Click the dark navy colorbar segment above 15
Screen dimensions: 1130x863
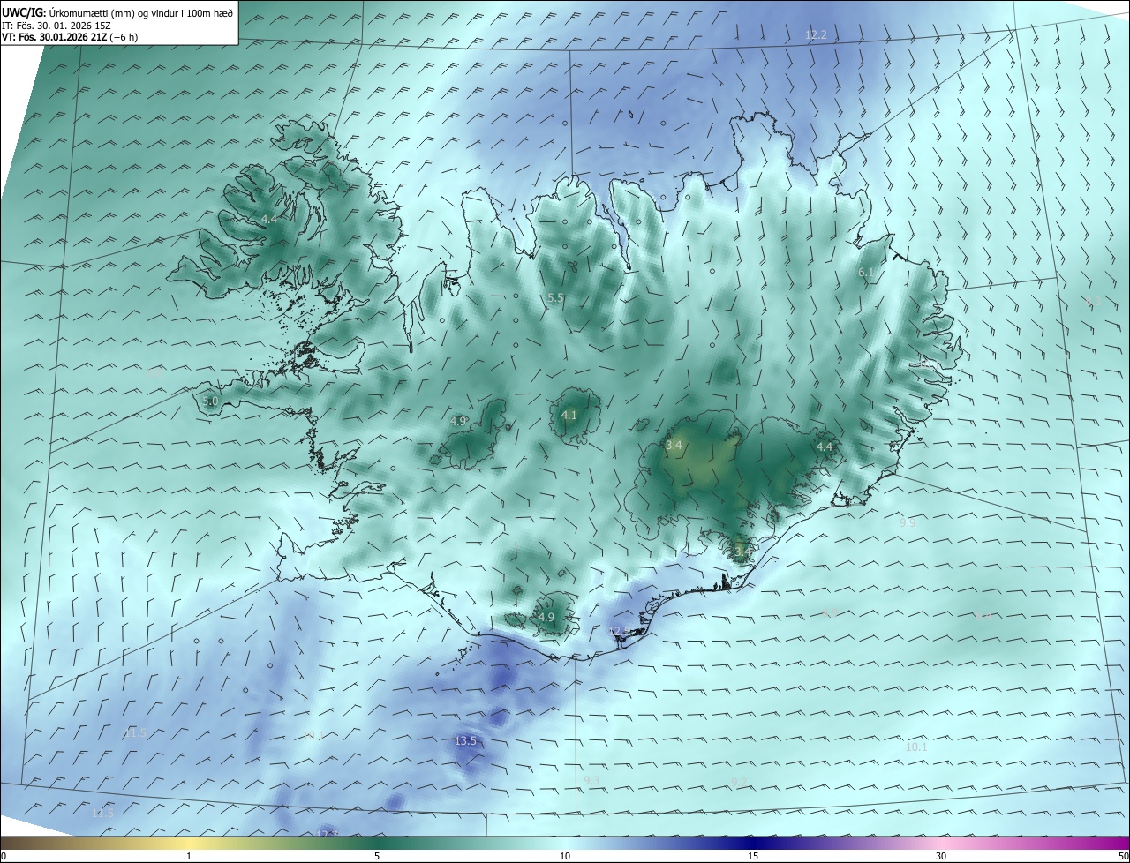pos(753,843)
